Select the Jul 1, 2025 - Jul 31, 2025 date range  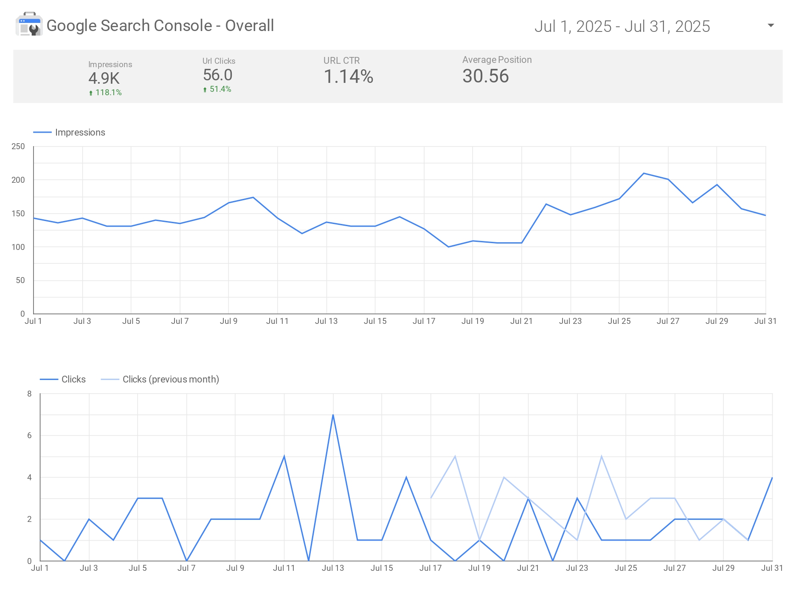[622, 26]
